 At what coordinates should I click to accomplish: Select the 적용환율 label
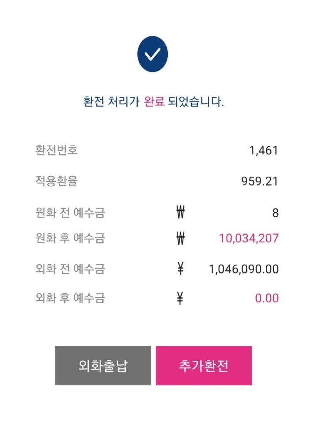tap(57, 181)
